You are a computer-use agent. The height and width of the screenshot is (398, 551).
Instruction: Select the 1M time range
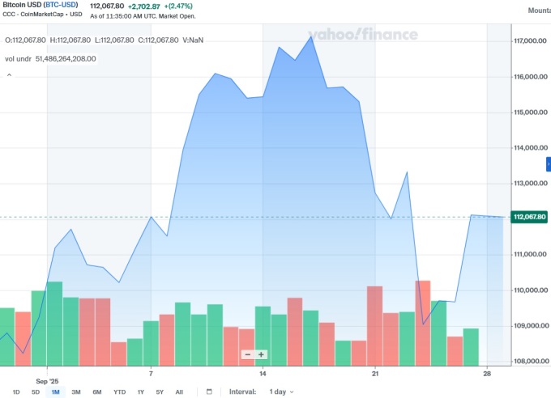(x=55, y=392)
